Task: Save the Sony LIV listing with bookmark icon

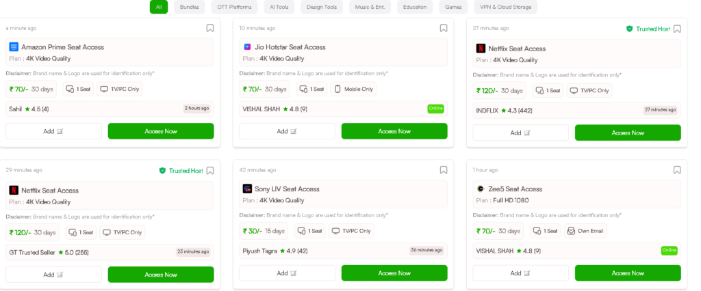Action: click(x=444, y=169)
